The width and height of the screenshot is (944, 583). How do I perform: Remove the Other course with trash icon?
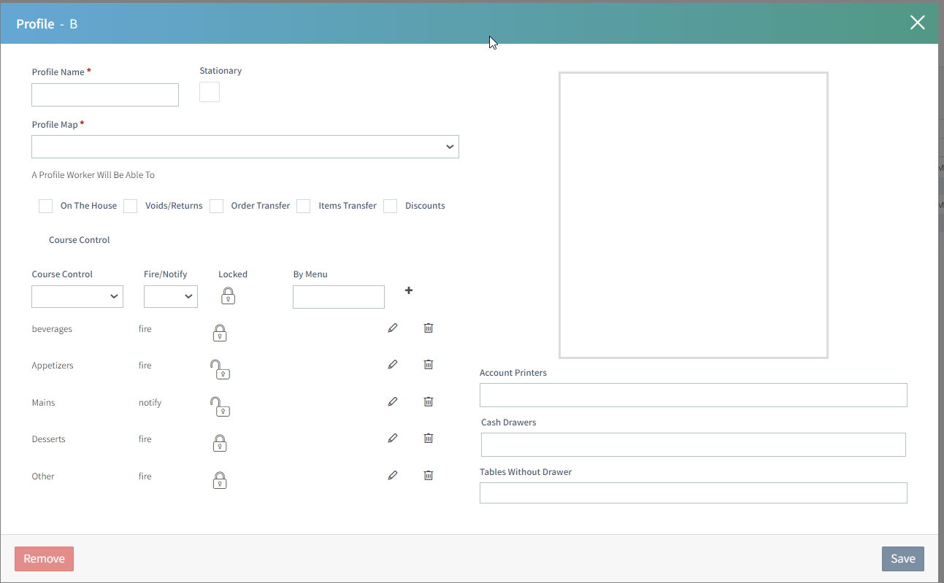click(x=429, y=475)
